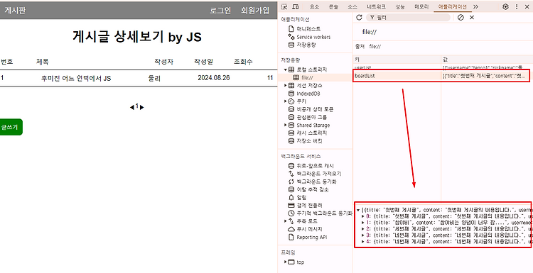The height and width of the screenshot is (273, 533).
Task: Expand array item 3 in the preview
Action: [363, 235]
